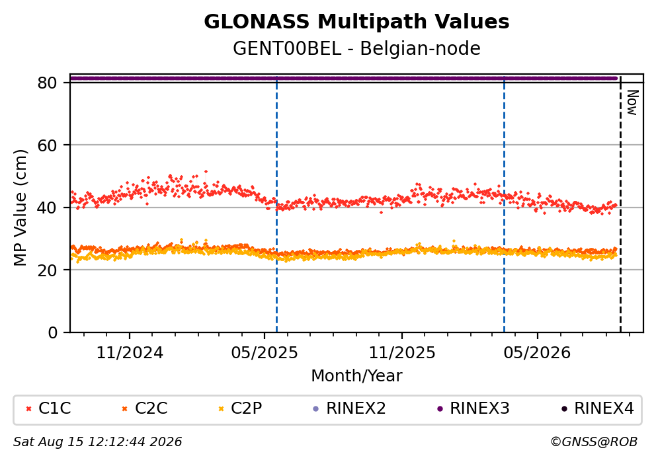This screenshot has height=462, width=656.
Task: Click the GENT00BEL - Belgian-node subtitle
Action: click(356, 49)
